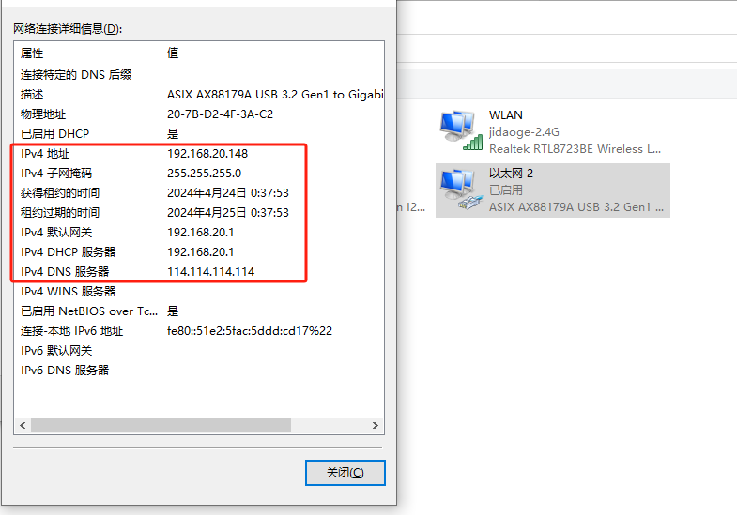Select the 已启用 DHCP row
Image resolution: width=737 pixels, height=515 pixels.
(199, 134)
